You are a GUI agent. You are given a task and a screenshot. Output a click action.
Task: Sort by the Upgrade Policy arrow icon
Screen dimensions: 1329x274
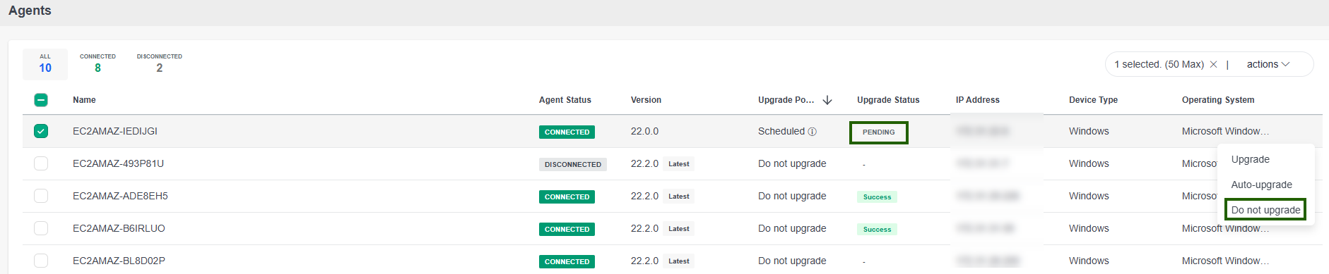point(827,100)
